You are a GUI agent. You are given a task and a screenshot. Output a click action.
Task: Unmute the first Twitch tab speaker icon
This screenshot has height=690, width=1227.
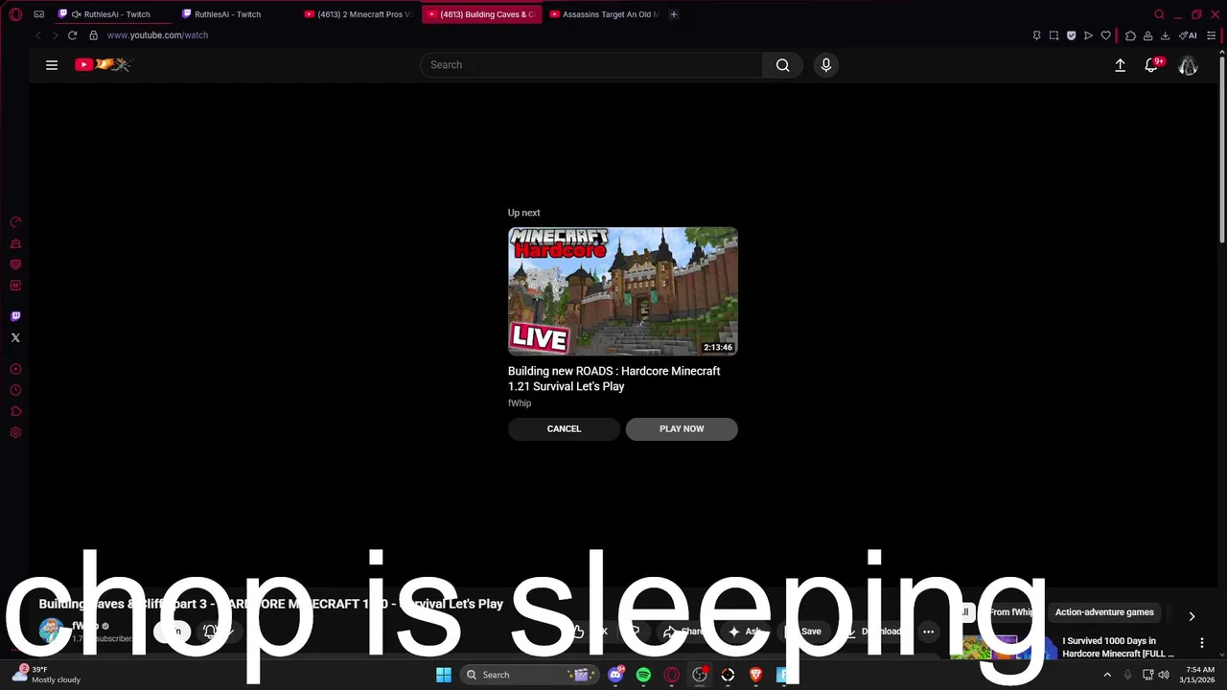(x=76, y=14)
